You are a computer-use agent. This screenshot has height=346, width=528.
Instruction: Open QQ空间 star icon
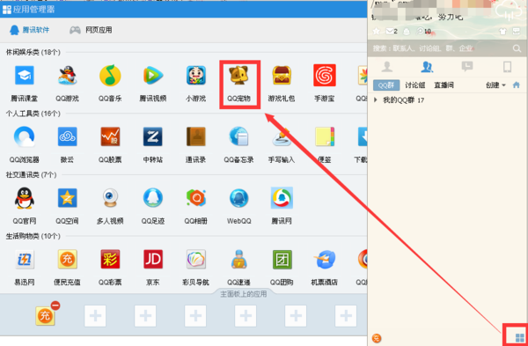pos(67,198)
